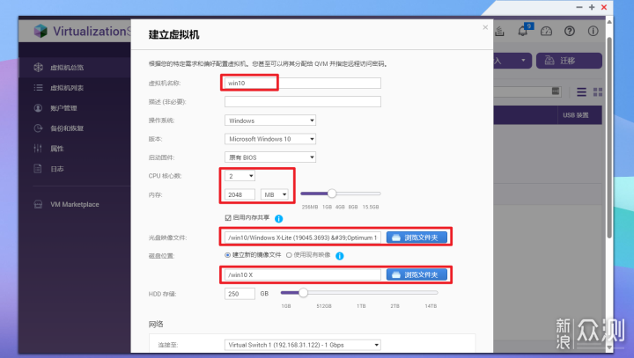Open the logs sidebar item
This screenshot has width=634, height=358.
click(75, 169)
